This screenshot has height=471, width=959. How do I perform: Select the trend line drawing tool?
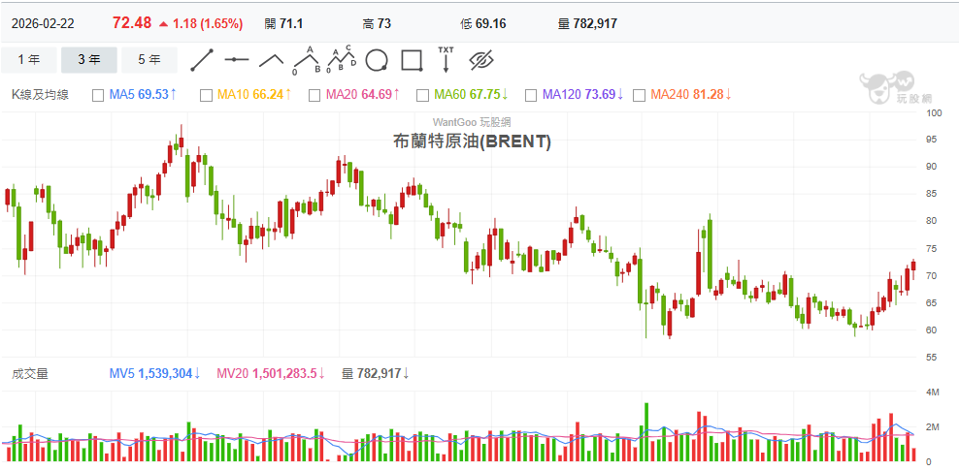(202, 60)
